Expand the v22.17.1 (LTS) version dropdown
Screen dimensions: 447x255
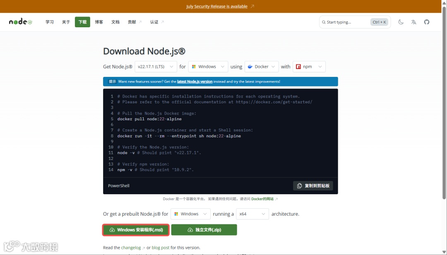click(156, 67)
